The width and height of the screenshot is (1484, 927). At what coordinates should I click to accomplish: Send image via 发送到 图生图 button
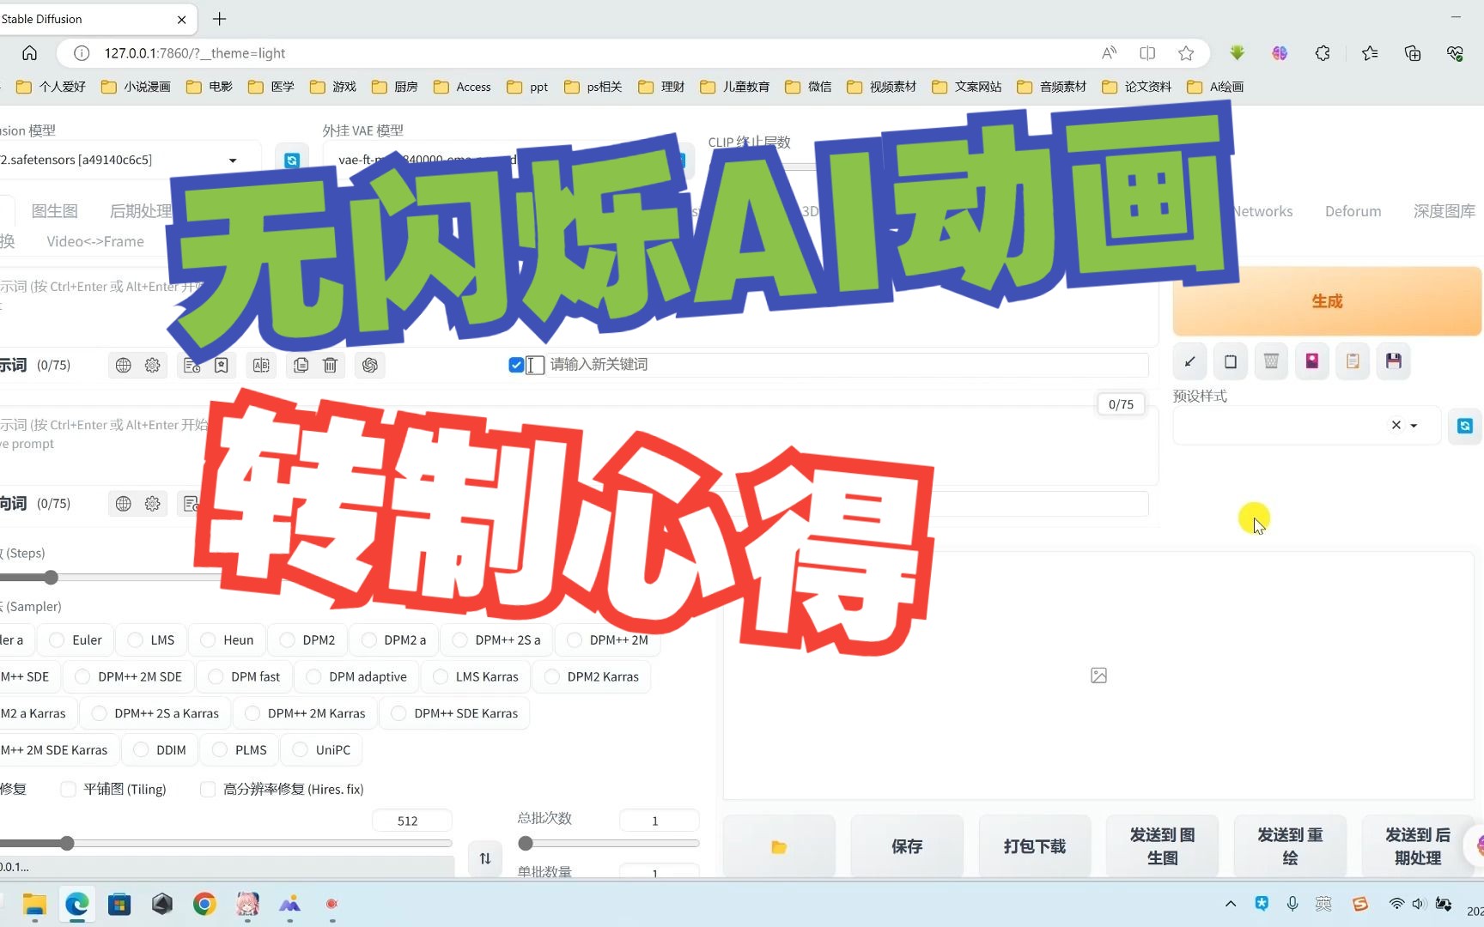tap(1163, 847)
